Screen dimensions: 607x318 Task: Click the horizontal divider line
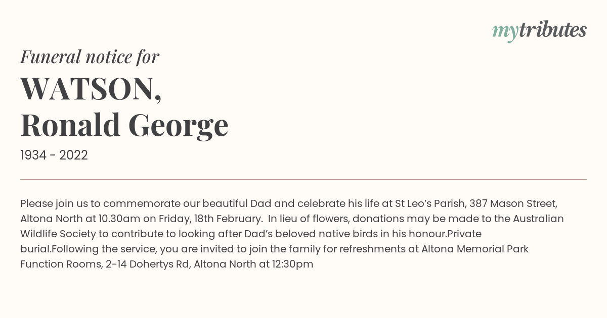pyautogui.click(x=303, y=179)
